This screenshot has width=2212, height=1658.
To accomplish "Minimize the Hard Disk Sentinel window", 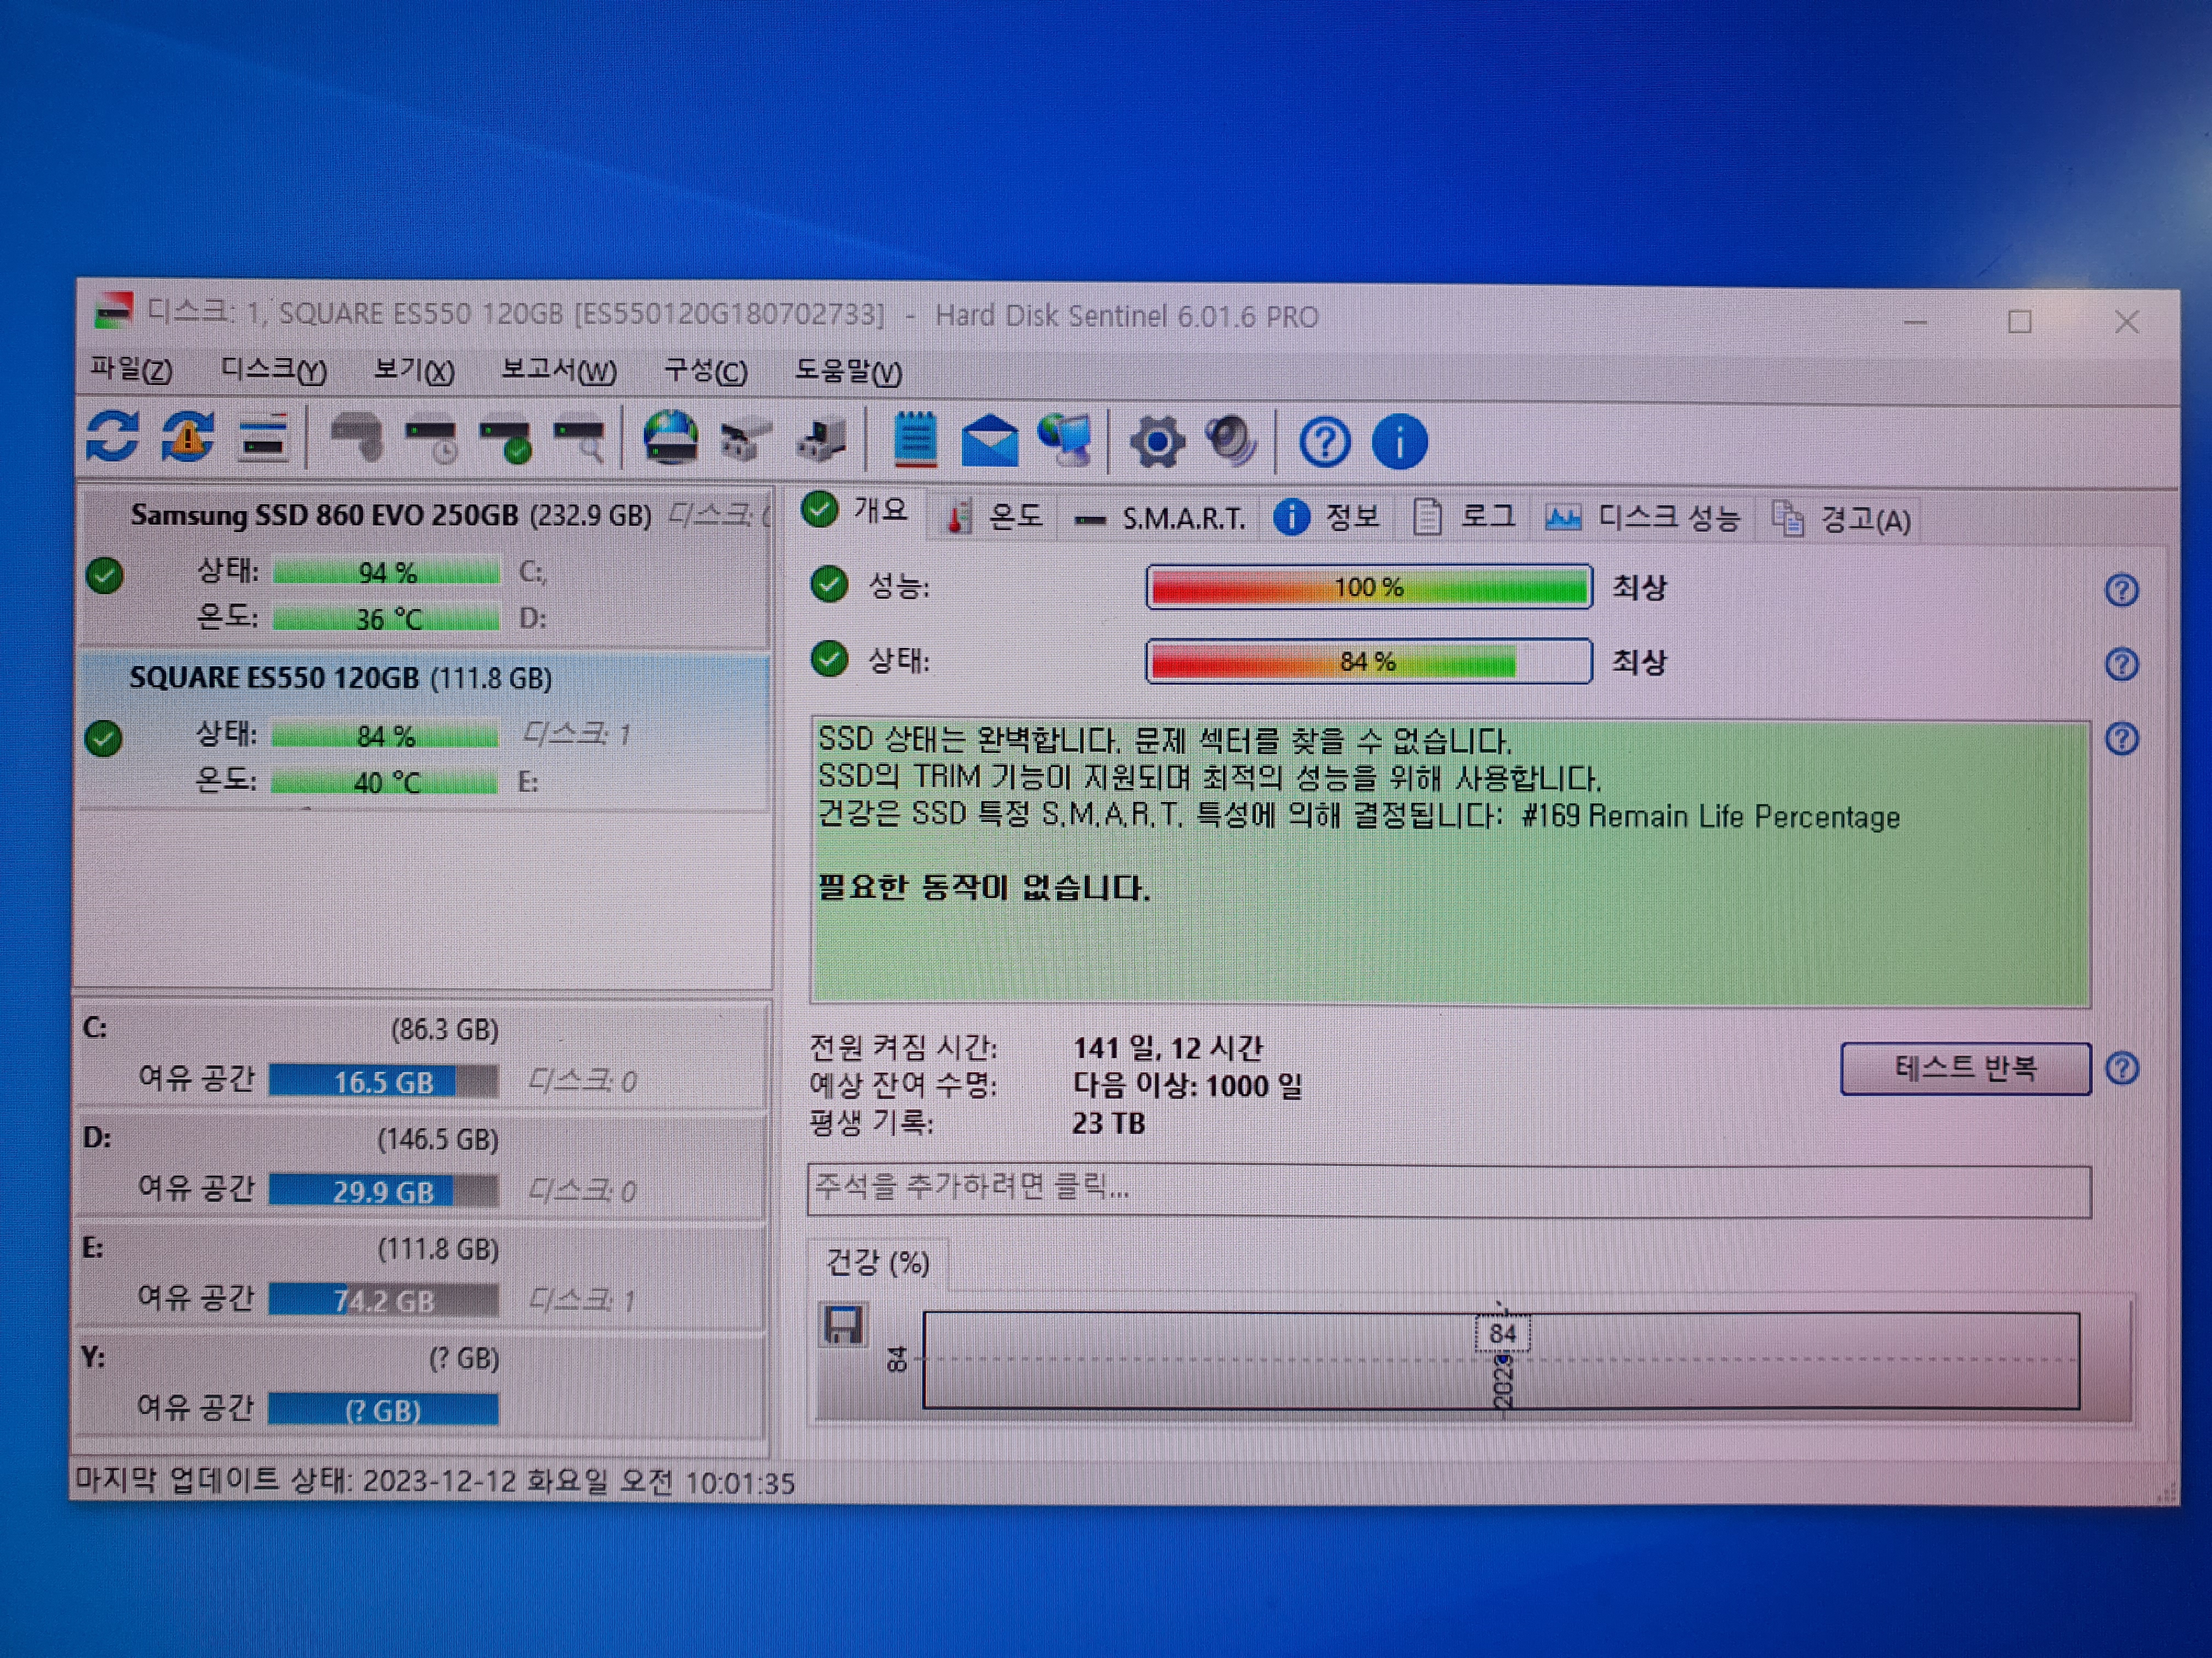I will coord(1914,322).
